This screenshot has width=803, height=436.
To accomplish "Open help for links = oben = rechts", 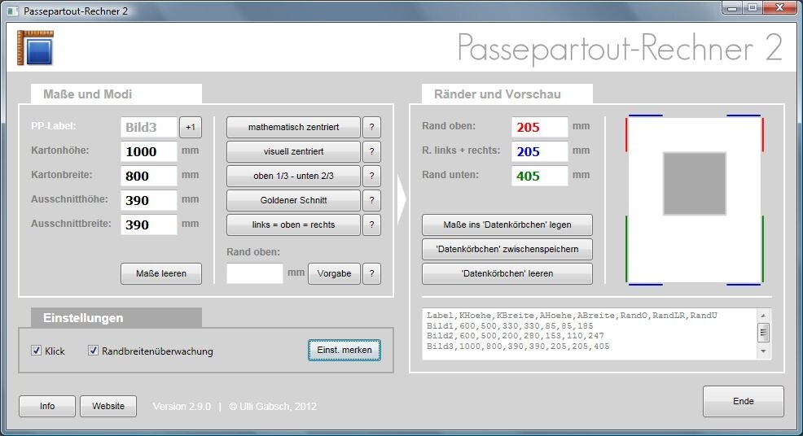I will 372,225.
